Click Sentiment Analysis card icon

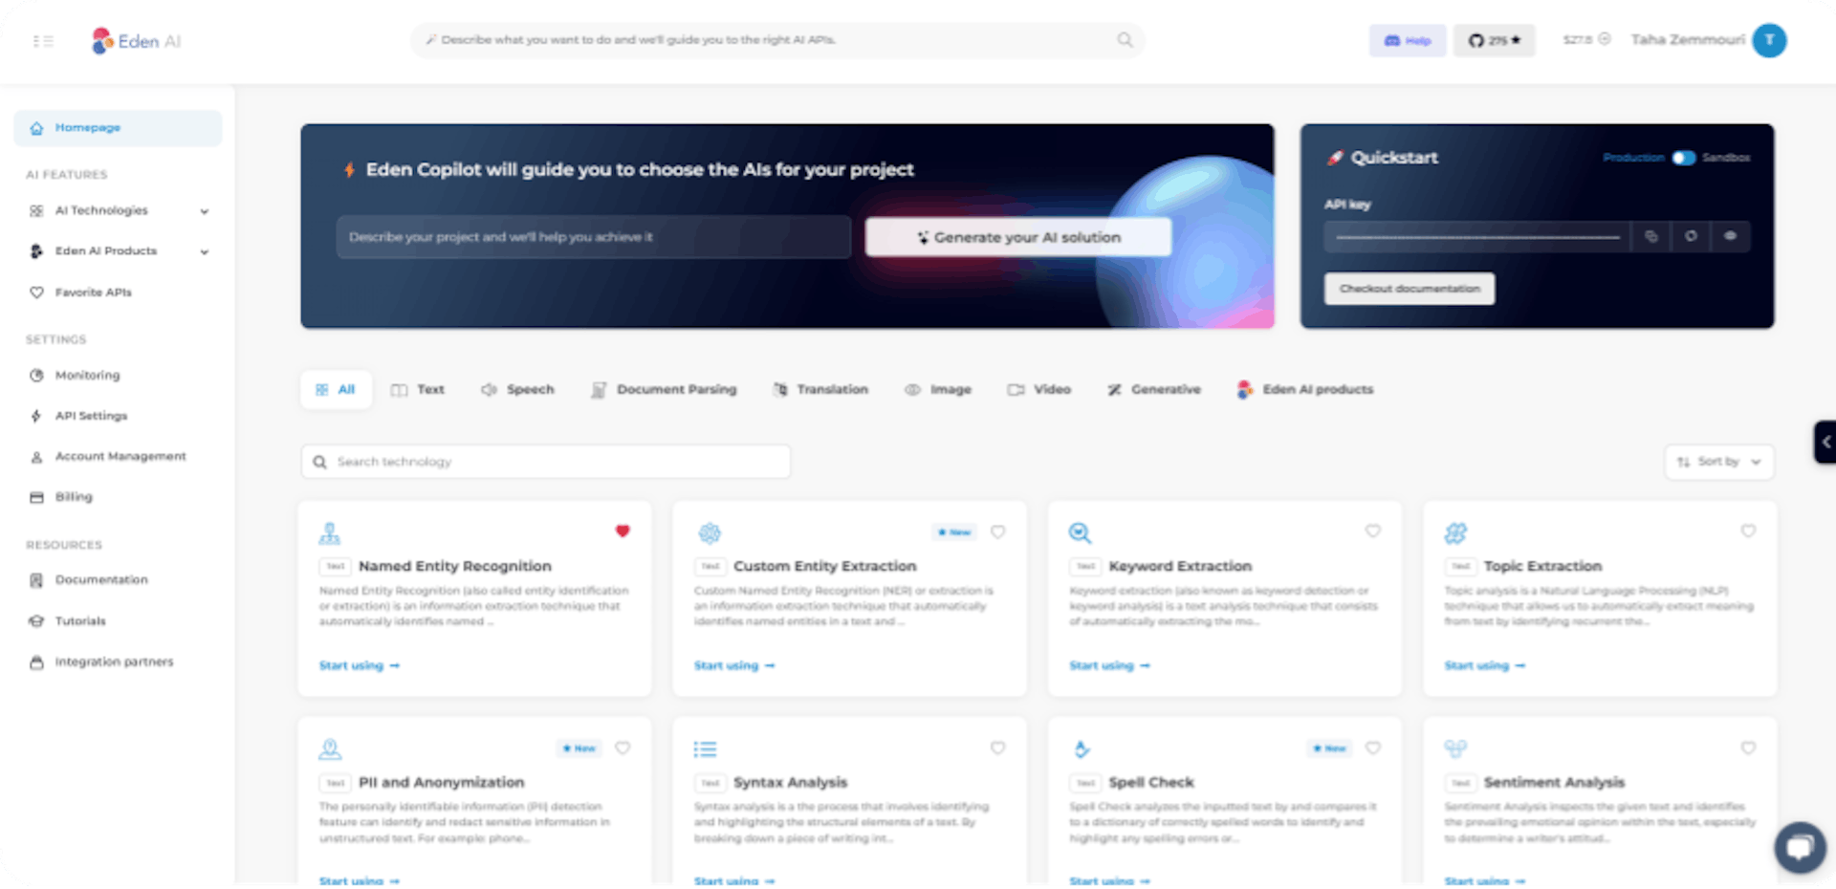(x=1455, y=749)
